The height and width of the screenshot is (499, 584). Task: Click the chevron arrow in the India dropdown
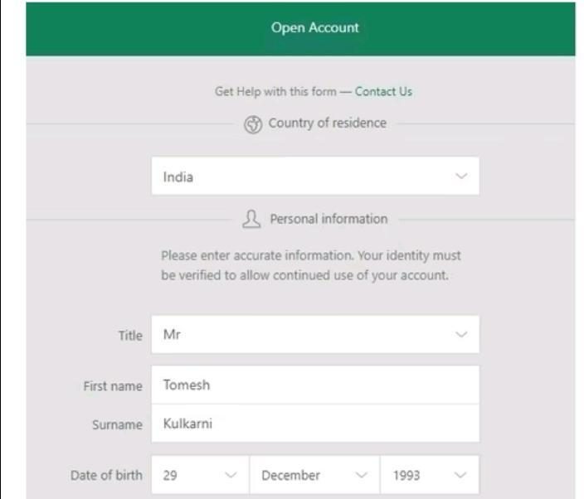(x=461, y=176)
